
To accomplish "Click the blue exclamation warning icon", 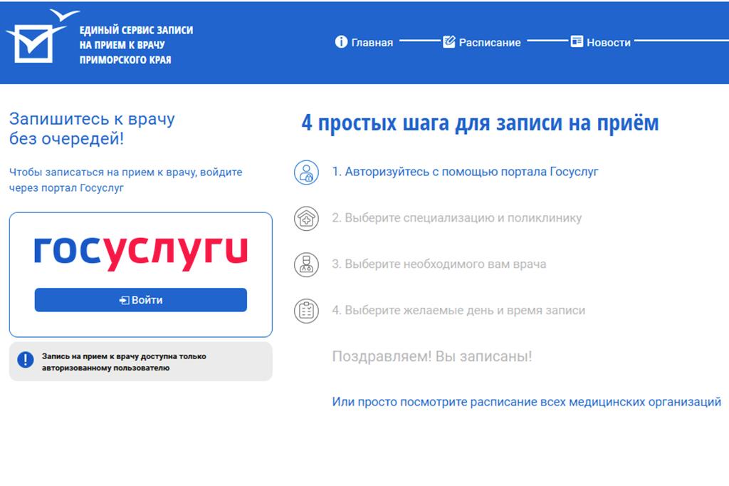I will point(26,360).
